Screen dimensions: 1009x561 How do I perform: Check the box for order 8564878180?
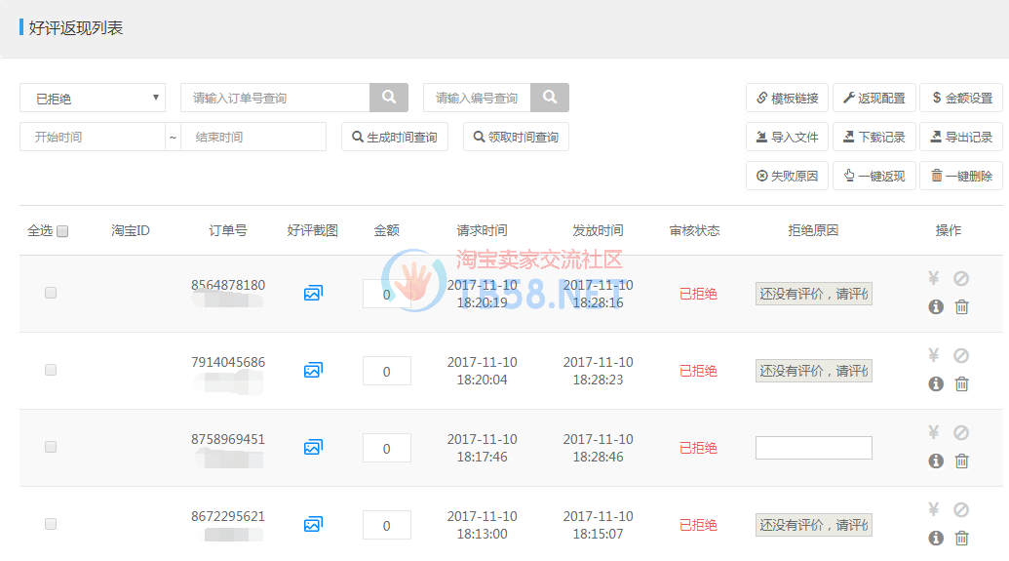pos(51,293)
